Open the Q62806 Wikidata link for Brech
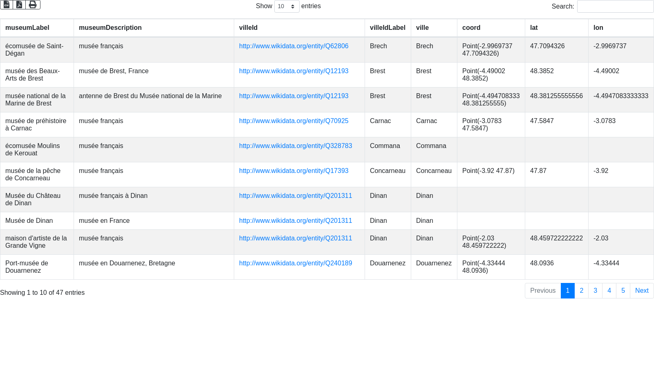The width and height of the screenshot is (654, 368). coord(293,46)
